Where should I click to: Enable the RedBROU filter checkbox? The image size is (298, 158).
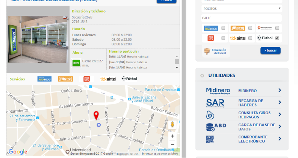pos(223,28)
